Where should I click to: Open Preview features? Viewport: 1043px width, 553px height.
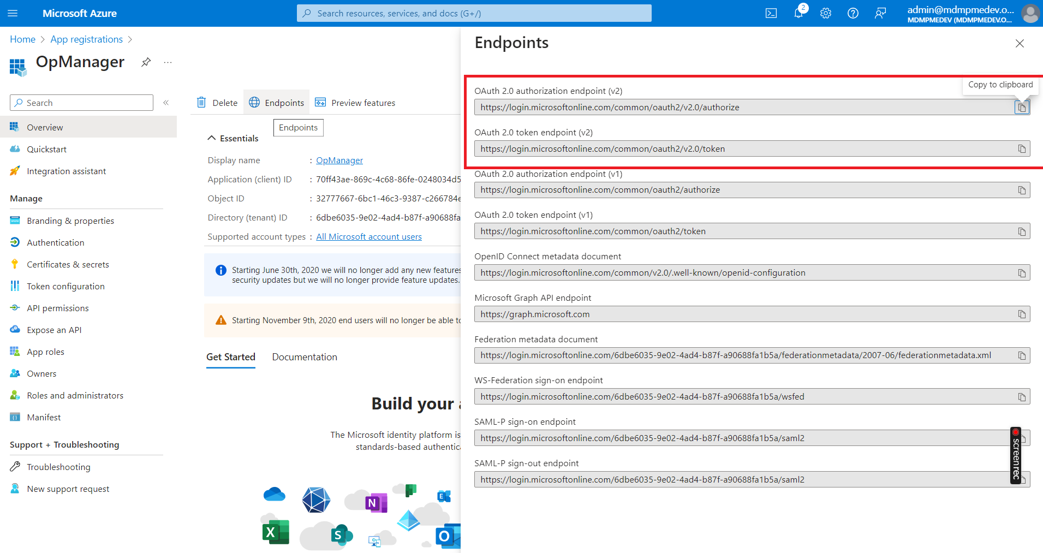pyautogui.click(x=355, y=103)
